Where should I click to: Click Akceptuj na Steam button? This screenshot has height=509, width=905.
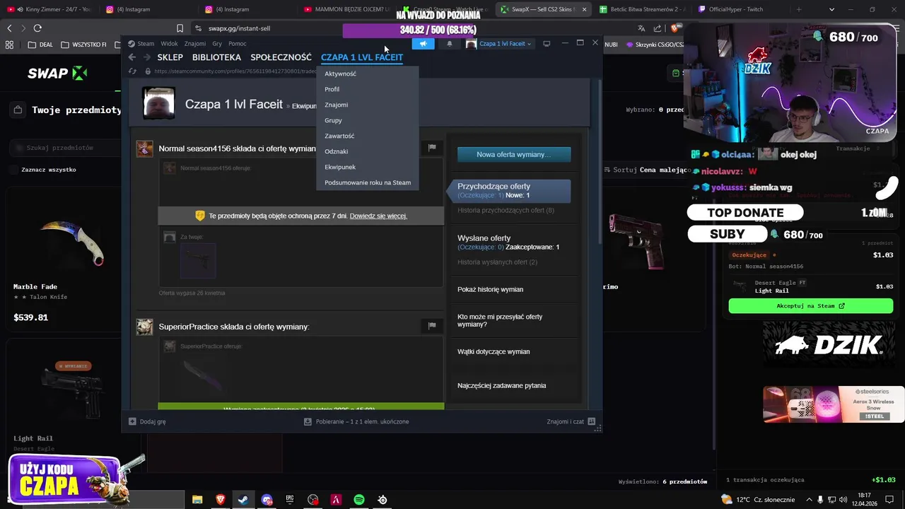(811, 306)
